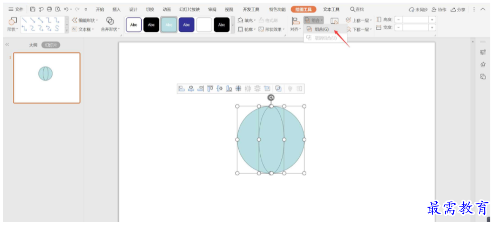This screenshot has height=225, width=493.
Task: Decrease height with the 高度 minus button
Action: click(x=399, y=20)
